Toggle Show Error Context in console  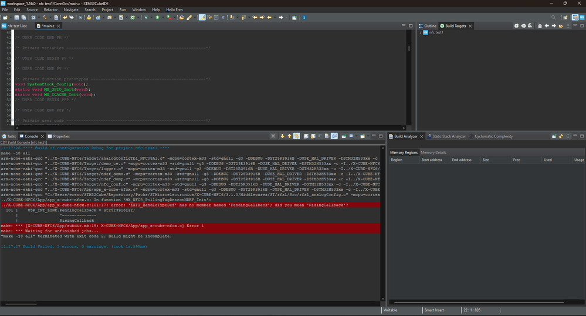click(x=297, y=136)
